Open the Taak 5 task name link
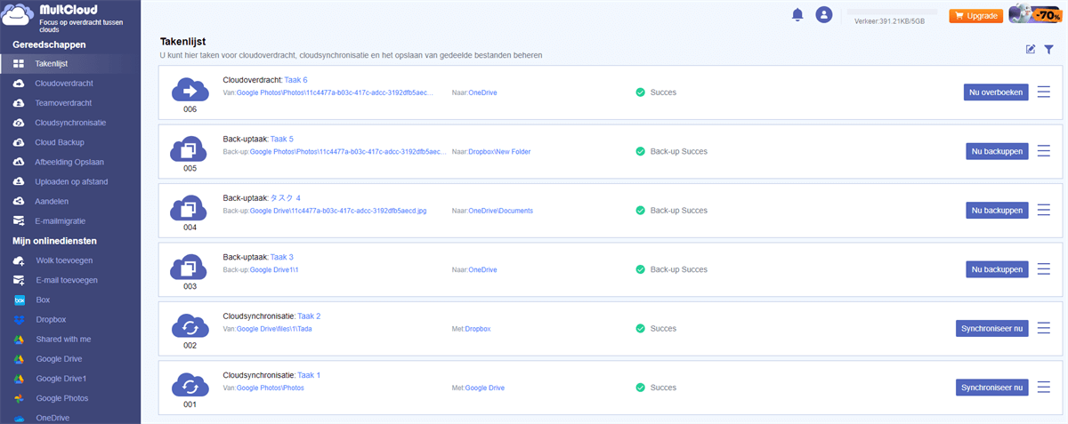 click(x=281, y=139)
